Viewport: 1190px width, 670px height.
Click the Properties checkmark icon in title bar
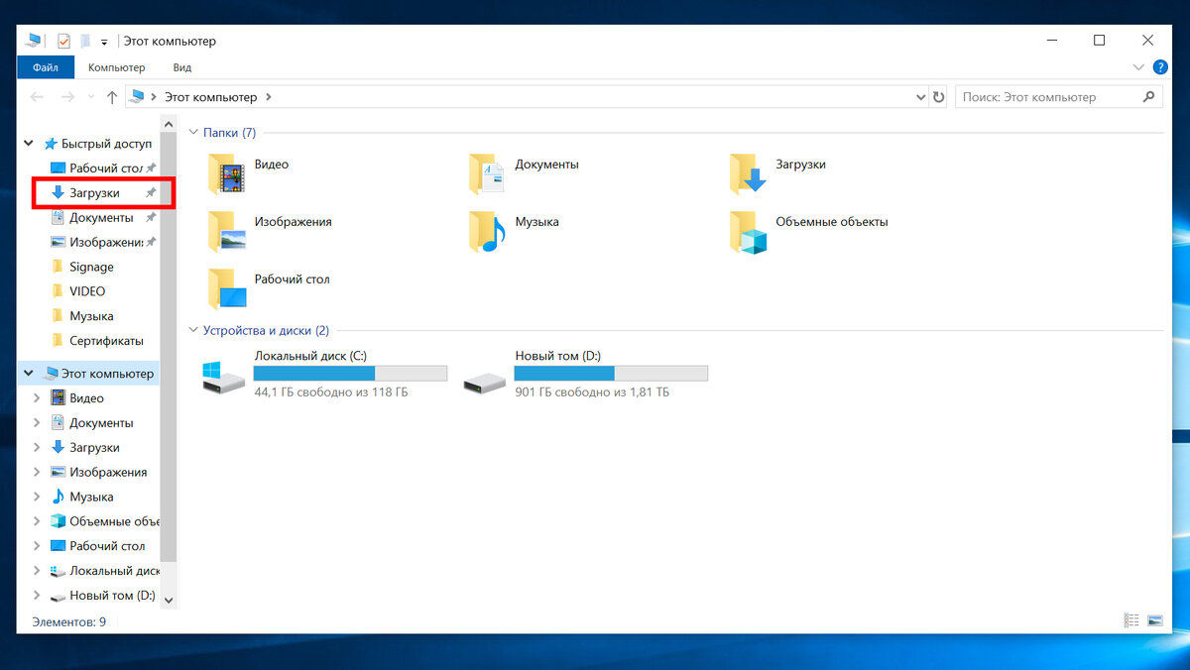click(64, 41)
